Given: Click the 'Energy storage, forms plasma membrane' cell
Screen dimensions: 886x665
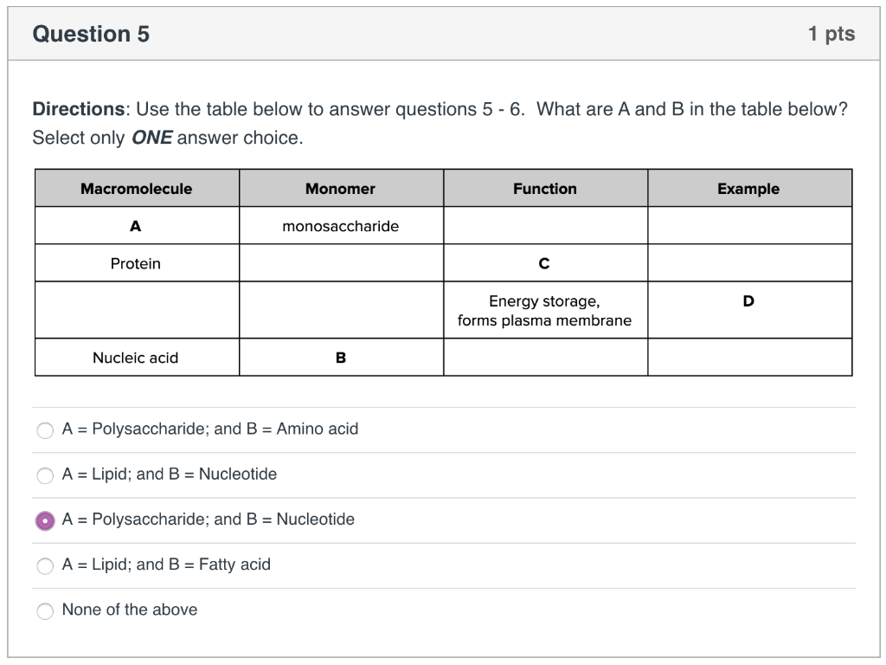Looking at the screenshot, I should pyautogui.click(x=545, y=310).
